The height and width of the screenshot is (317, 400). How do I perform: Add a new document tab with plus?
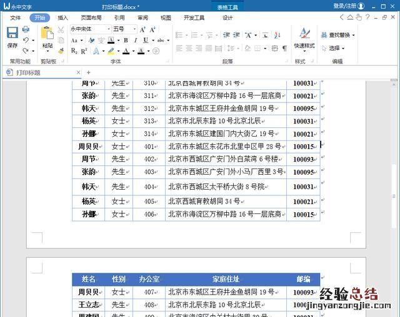click(x=89, y=72)
